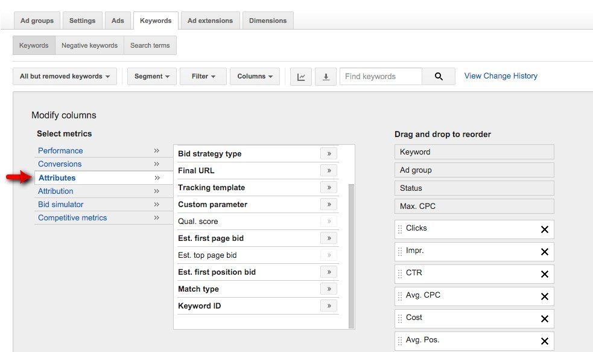
Task: Remove the Cost column
Action: coord(544,318)
